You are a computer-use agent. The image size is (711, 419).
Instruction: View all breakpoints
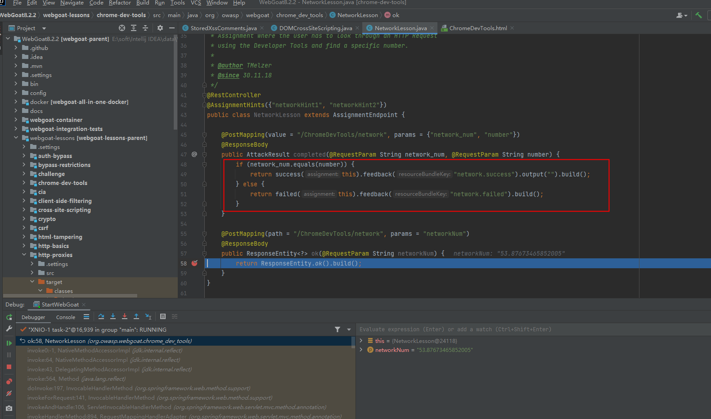pyautogui.click(x=9, y=382)
